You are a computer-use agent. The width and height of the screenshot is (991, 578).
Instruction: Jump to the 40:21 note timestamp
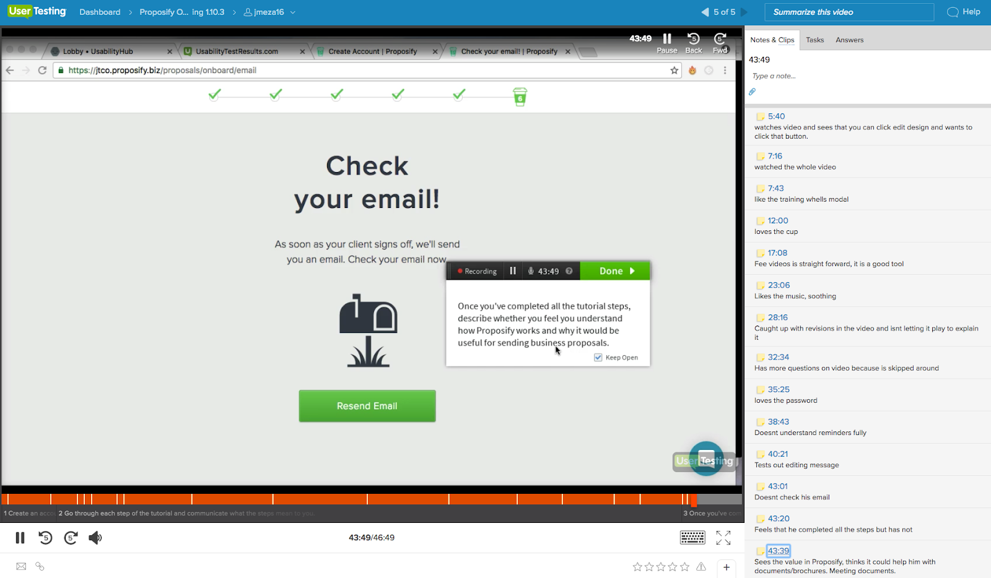pyautogui.click(x=778, y=454)
